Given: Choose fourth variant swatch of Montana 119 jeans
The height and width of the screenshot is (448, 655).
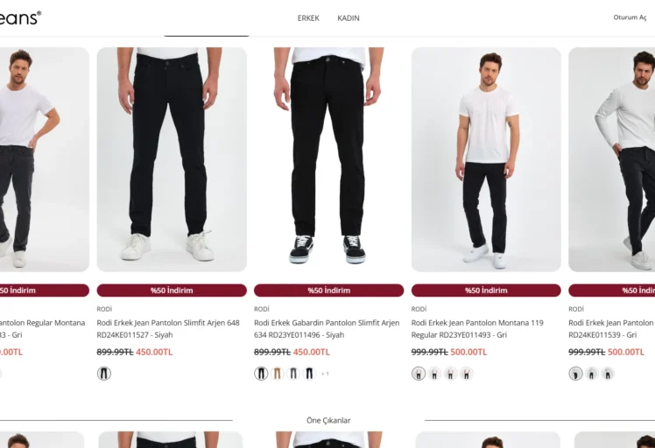Looking at the screenshot, I should tap(466, 374).
